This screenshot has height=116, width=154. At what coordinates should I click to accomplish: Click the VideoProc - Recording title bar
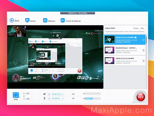click(78, 13)
